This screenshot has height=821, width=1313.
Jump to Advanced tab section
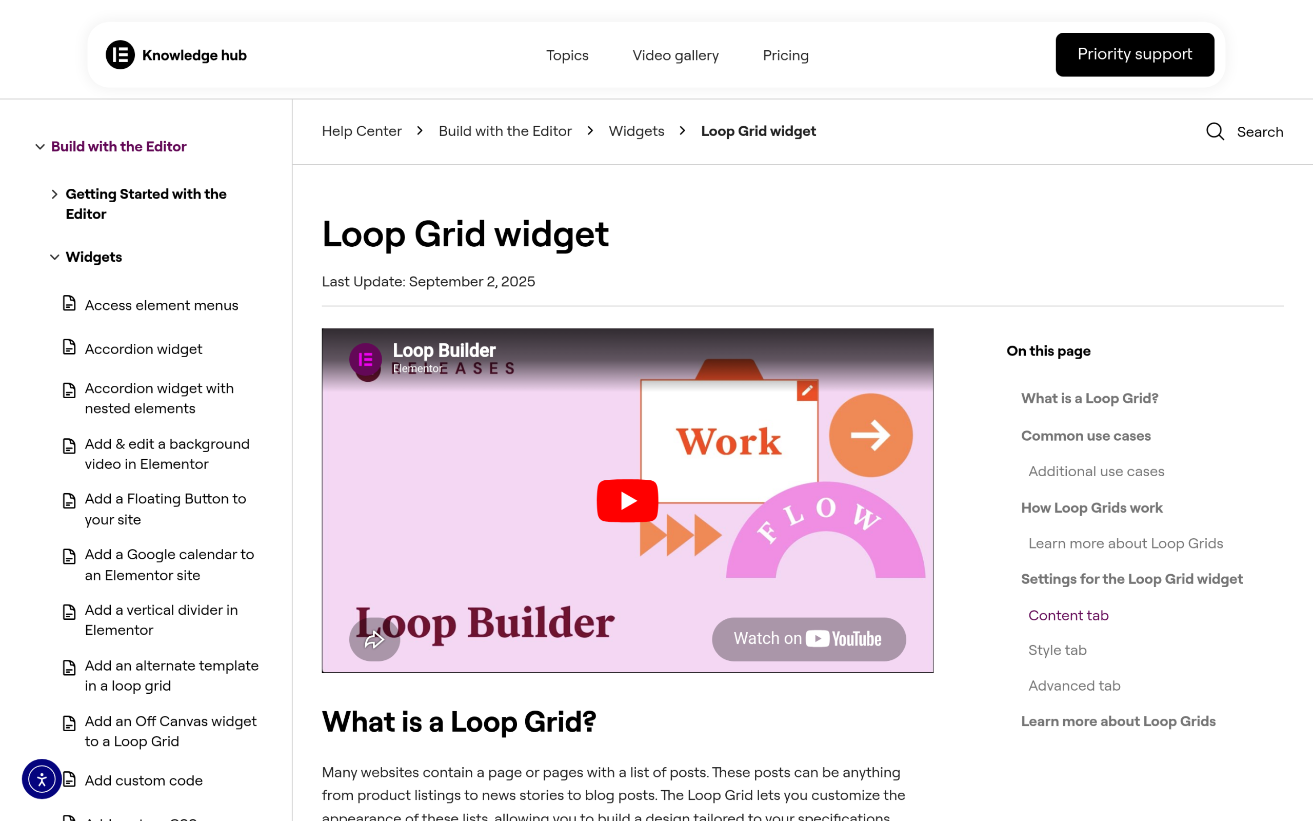(x=1075, y=686)
